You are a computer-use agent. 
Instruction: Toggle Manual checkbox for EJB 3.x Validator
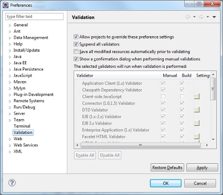pos(163,123)
